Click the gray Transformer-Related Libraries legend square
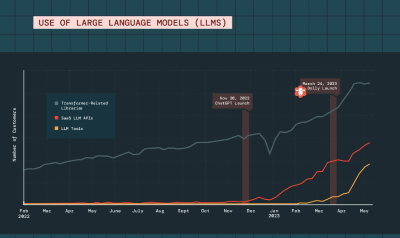Screen dimensions: 400x238 (56, 103)
